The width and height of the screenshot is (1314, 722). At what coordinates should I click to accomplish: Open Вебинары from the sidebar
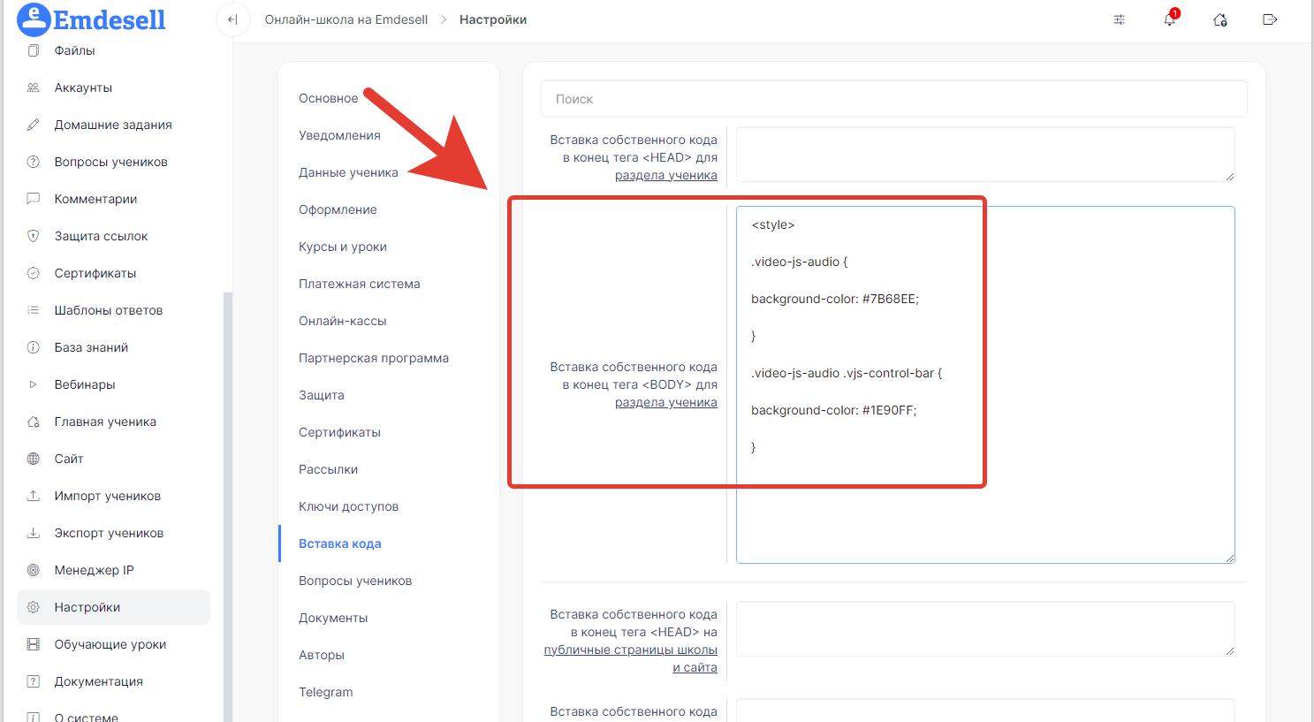[x=85, y=384]
